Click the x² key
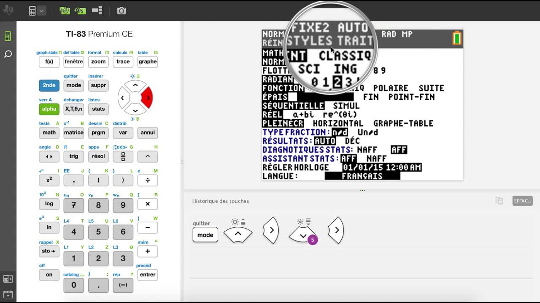Screen dimensions: 540x303 (49, 180)
